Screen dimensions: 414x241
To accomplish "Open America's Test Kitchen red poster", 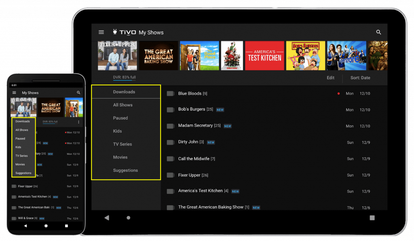I will coord(264,56).
